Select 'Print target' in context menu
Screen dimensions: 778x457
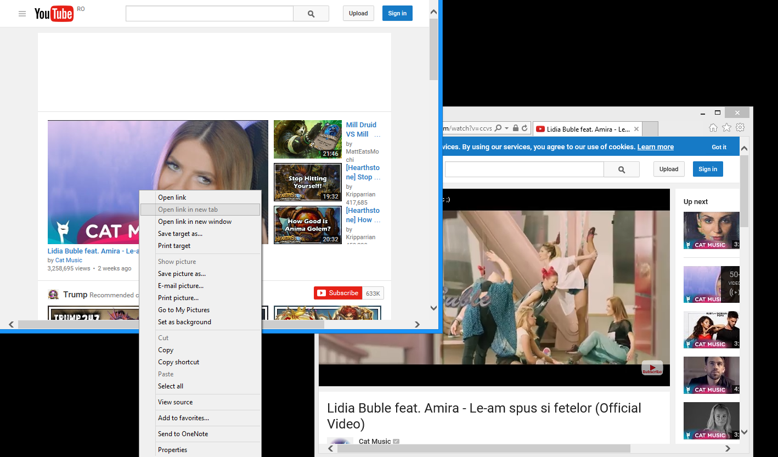[200, 246]
